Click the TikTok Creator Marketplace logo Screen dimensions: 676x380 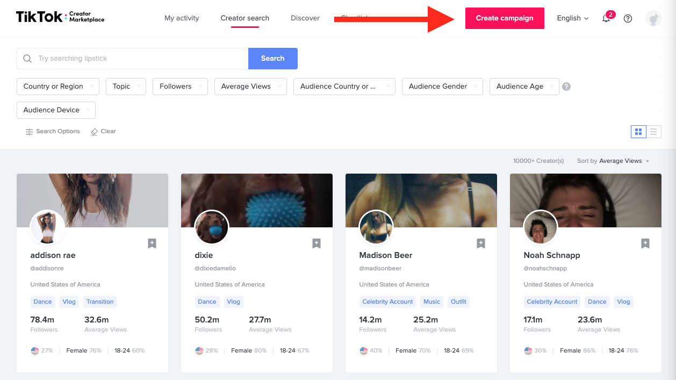(x=60, y=17)
